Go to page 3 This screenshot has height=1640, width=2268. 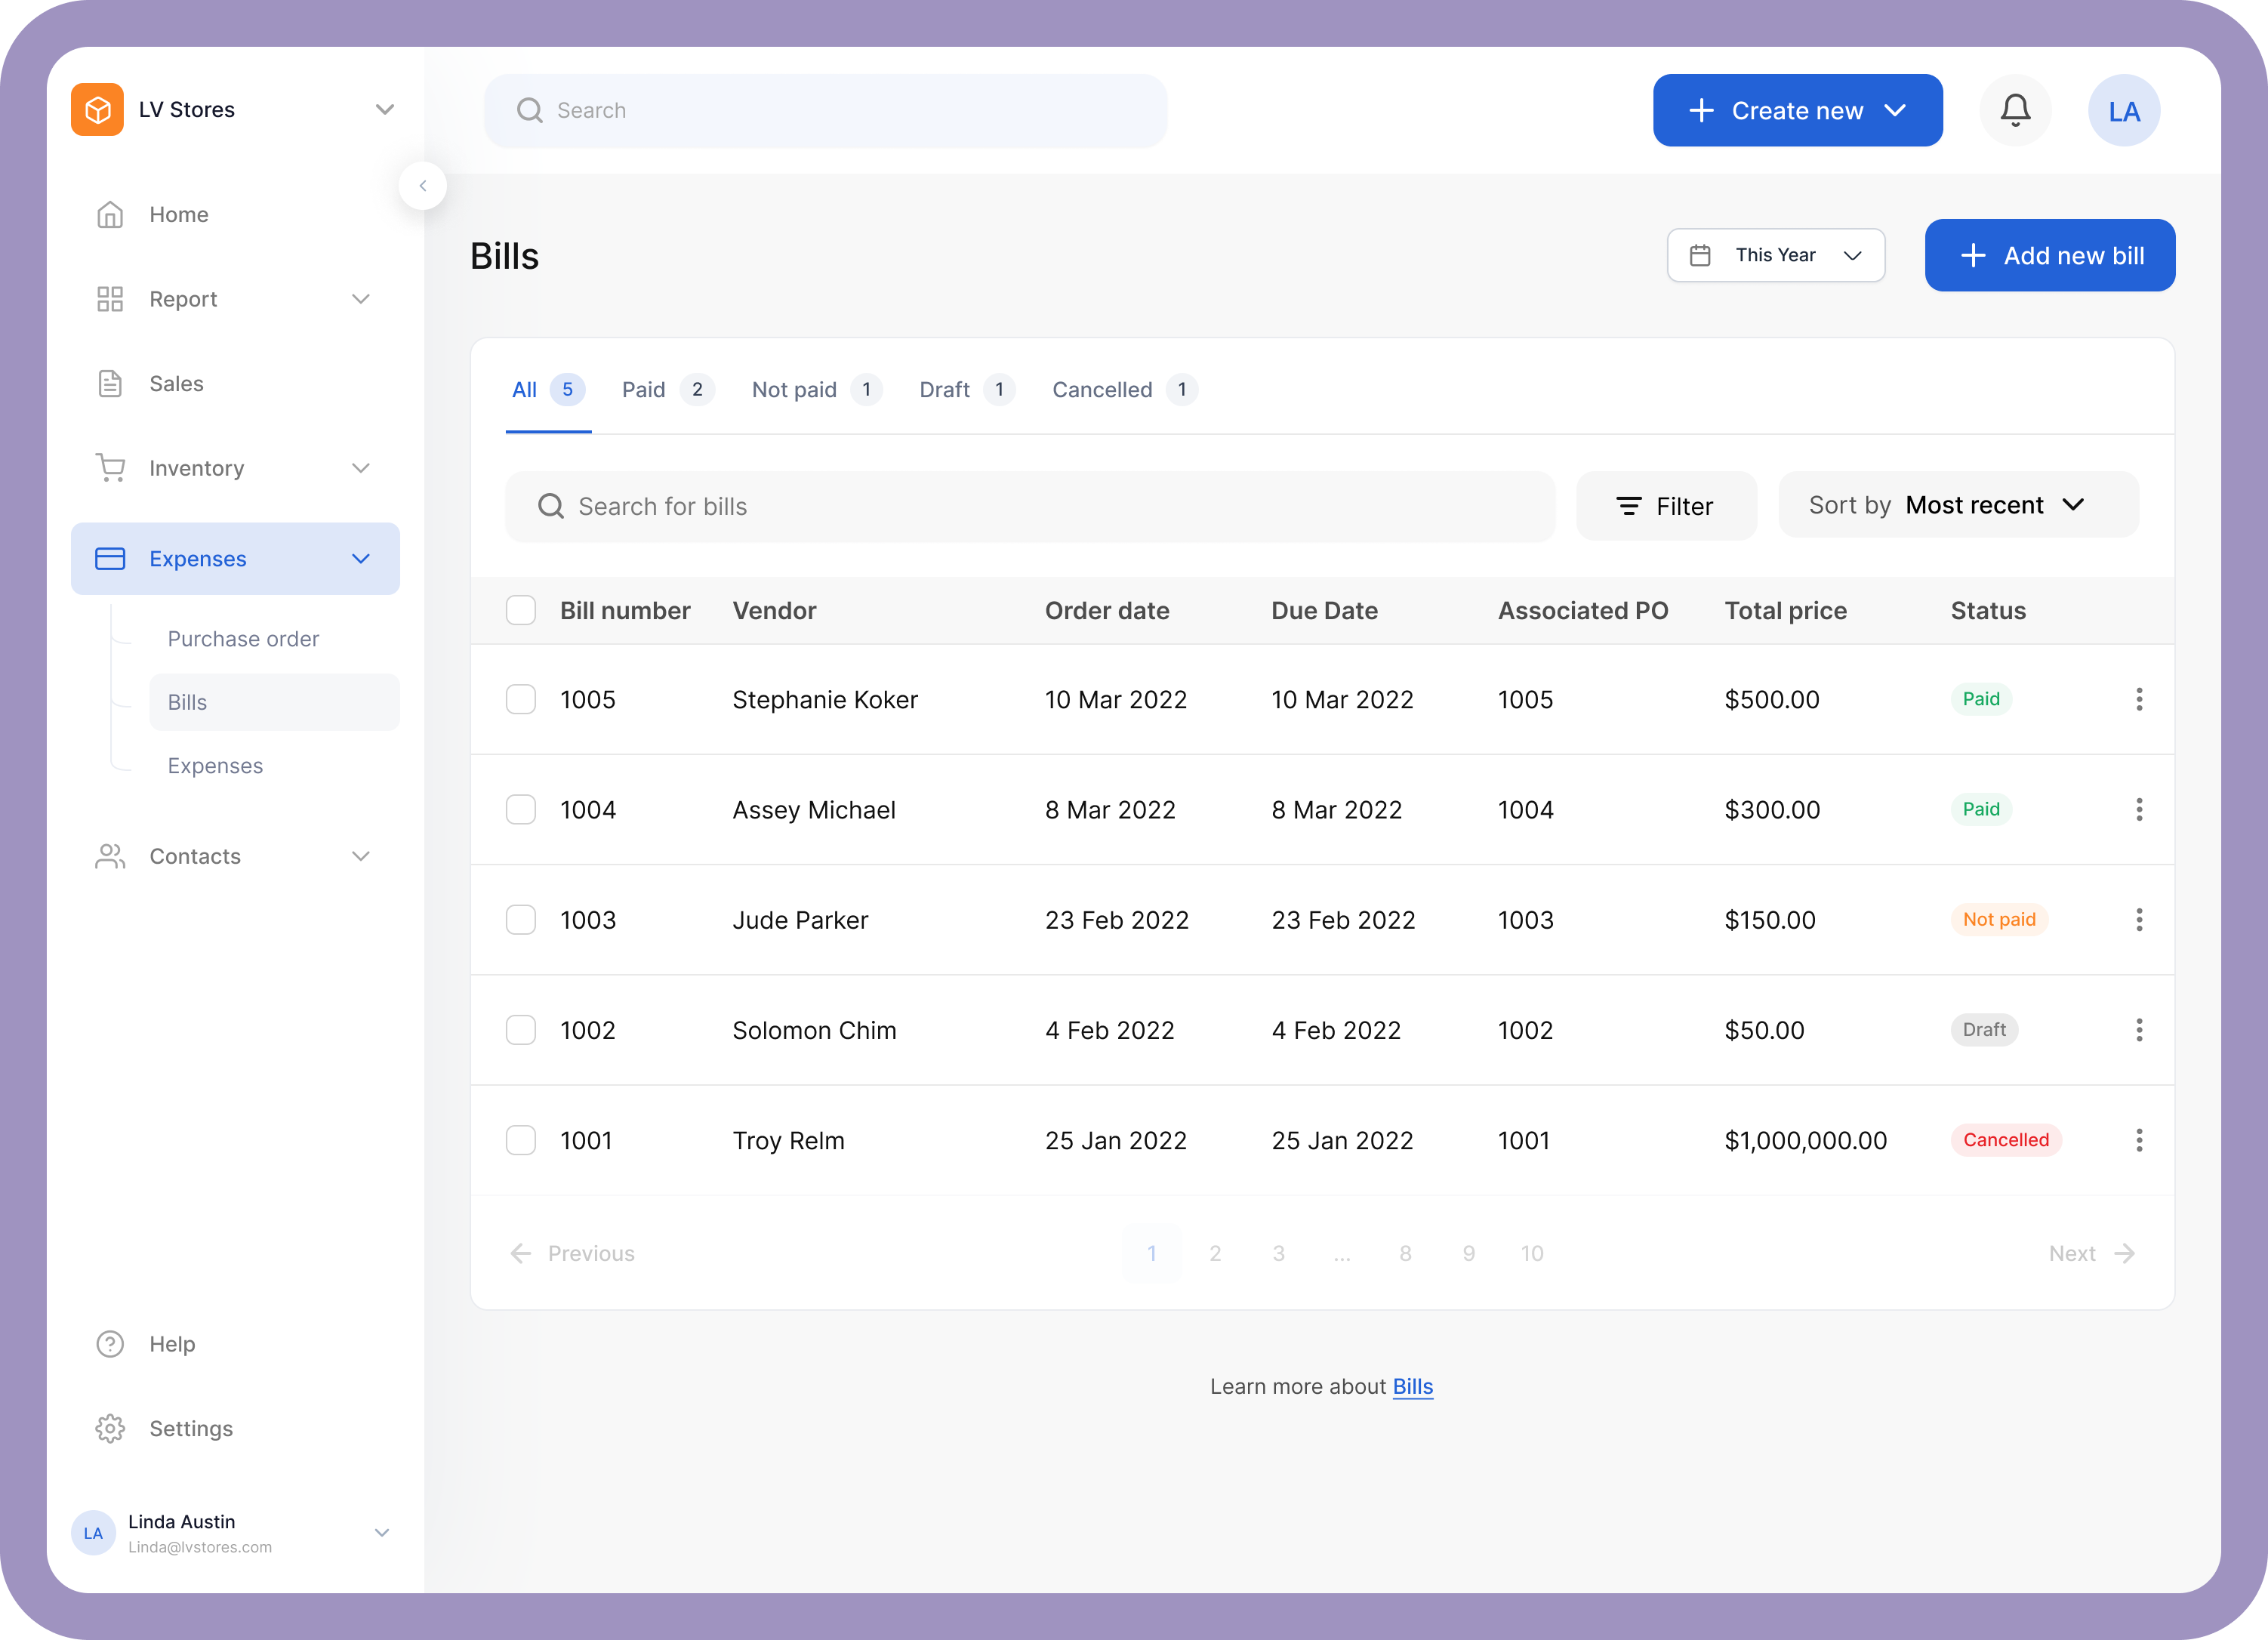pyautogui.click(x=1278, y=1253)
